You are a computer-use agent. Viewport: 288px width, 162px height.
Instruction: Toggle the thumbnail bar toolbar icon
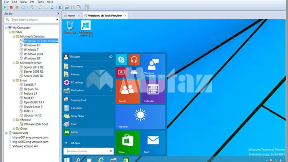[67, 7]
